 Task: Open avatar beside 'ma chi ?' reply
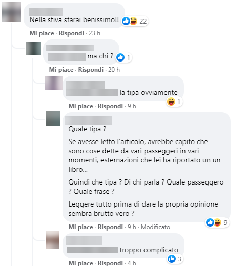(x=33, y=49)
